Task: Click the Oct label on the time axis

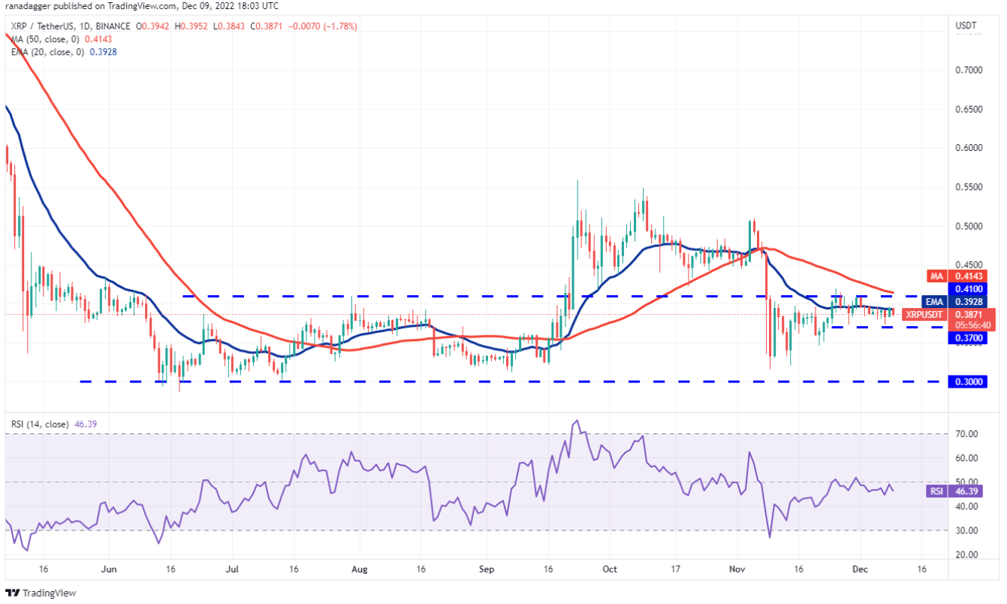Action: 610,569
